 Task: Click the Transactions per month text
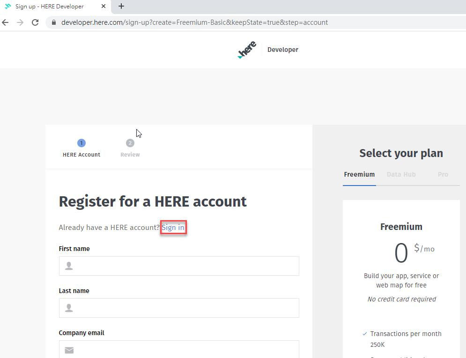point(406,334)
